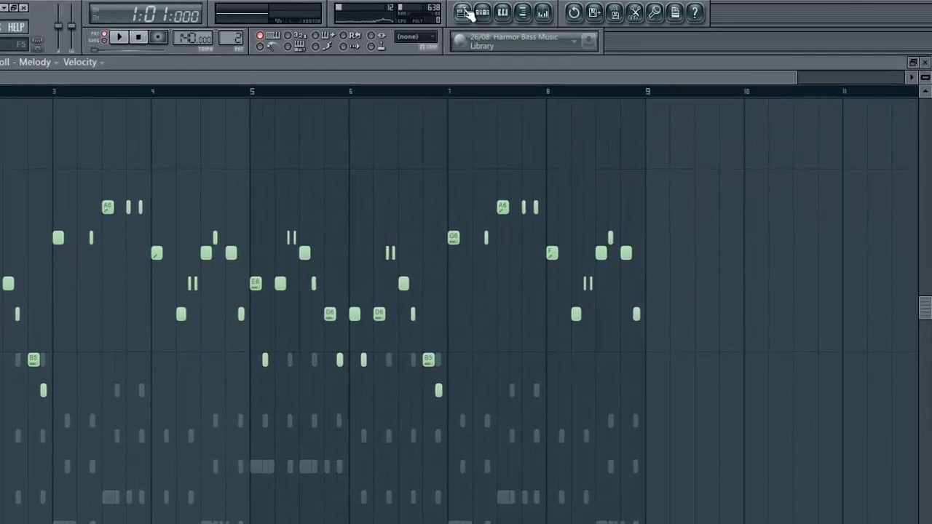Image resolution: width=932 pixels, height=524 pixels.
Task: Open the HELP menu
Action: [16, 27]
